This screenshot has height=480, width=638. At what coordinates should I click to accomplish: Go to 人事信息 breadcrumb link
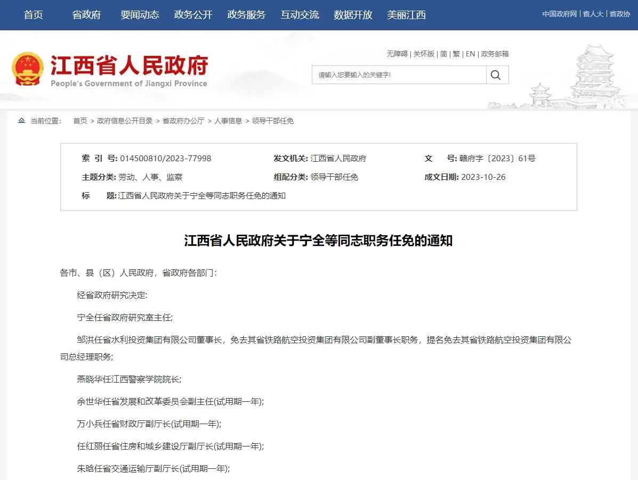pyautogui.click(x=228, y=121)
